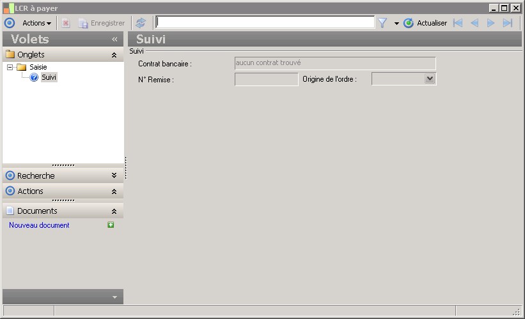Open the Actions toolbar dropdown menu
The width and height of the screenshot is (525, 319).
click(x=37, y=23)
